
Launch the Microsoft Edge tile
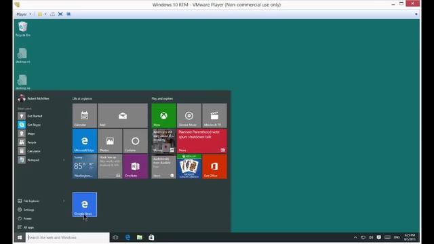point(85,141)
